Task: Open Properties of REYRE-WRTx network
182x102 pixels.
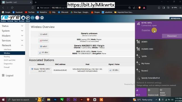Action: 146,30
